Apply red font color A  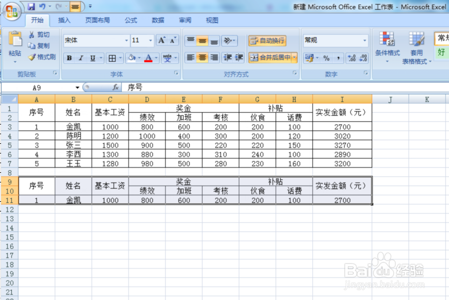[148, 58]
